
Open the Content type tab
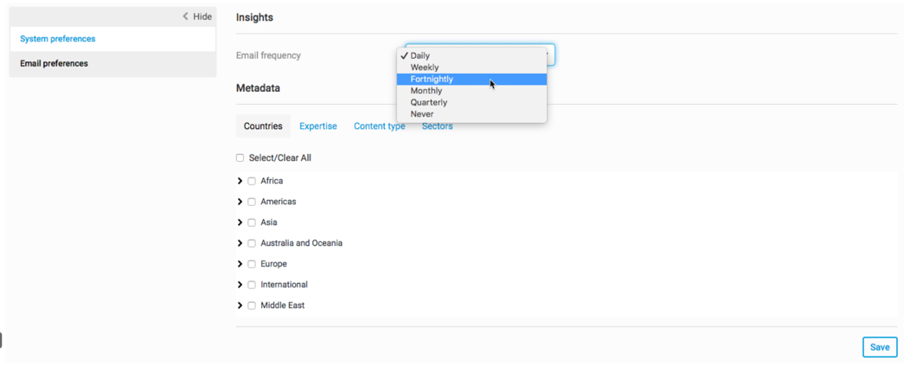(380, 126)
